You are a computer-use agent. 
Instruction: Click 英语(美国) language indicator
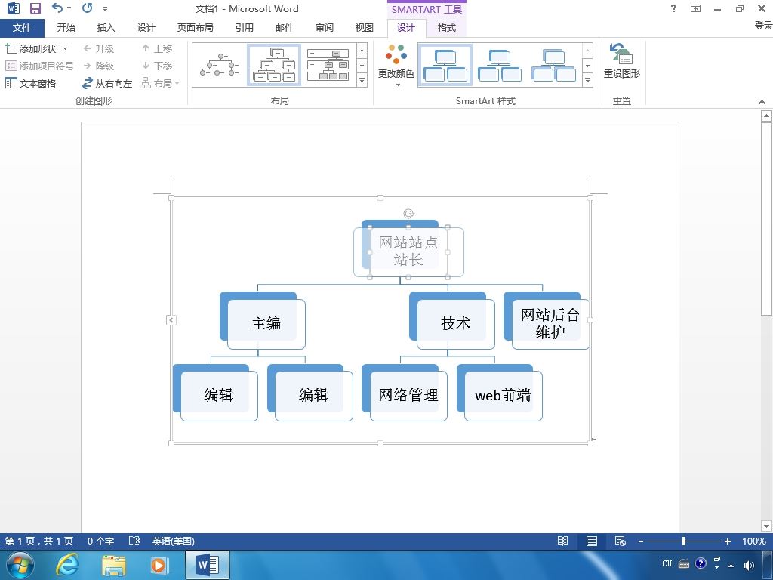coord(173,541)
